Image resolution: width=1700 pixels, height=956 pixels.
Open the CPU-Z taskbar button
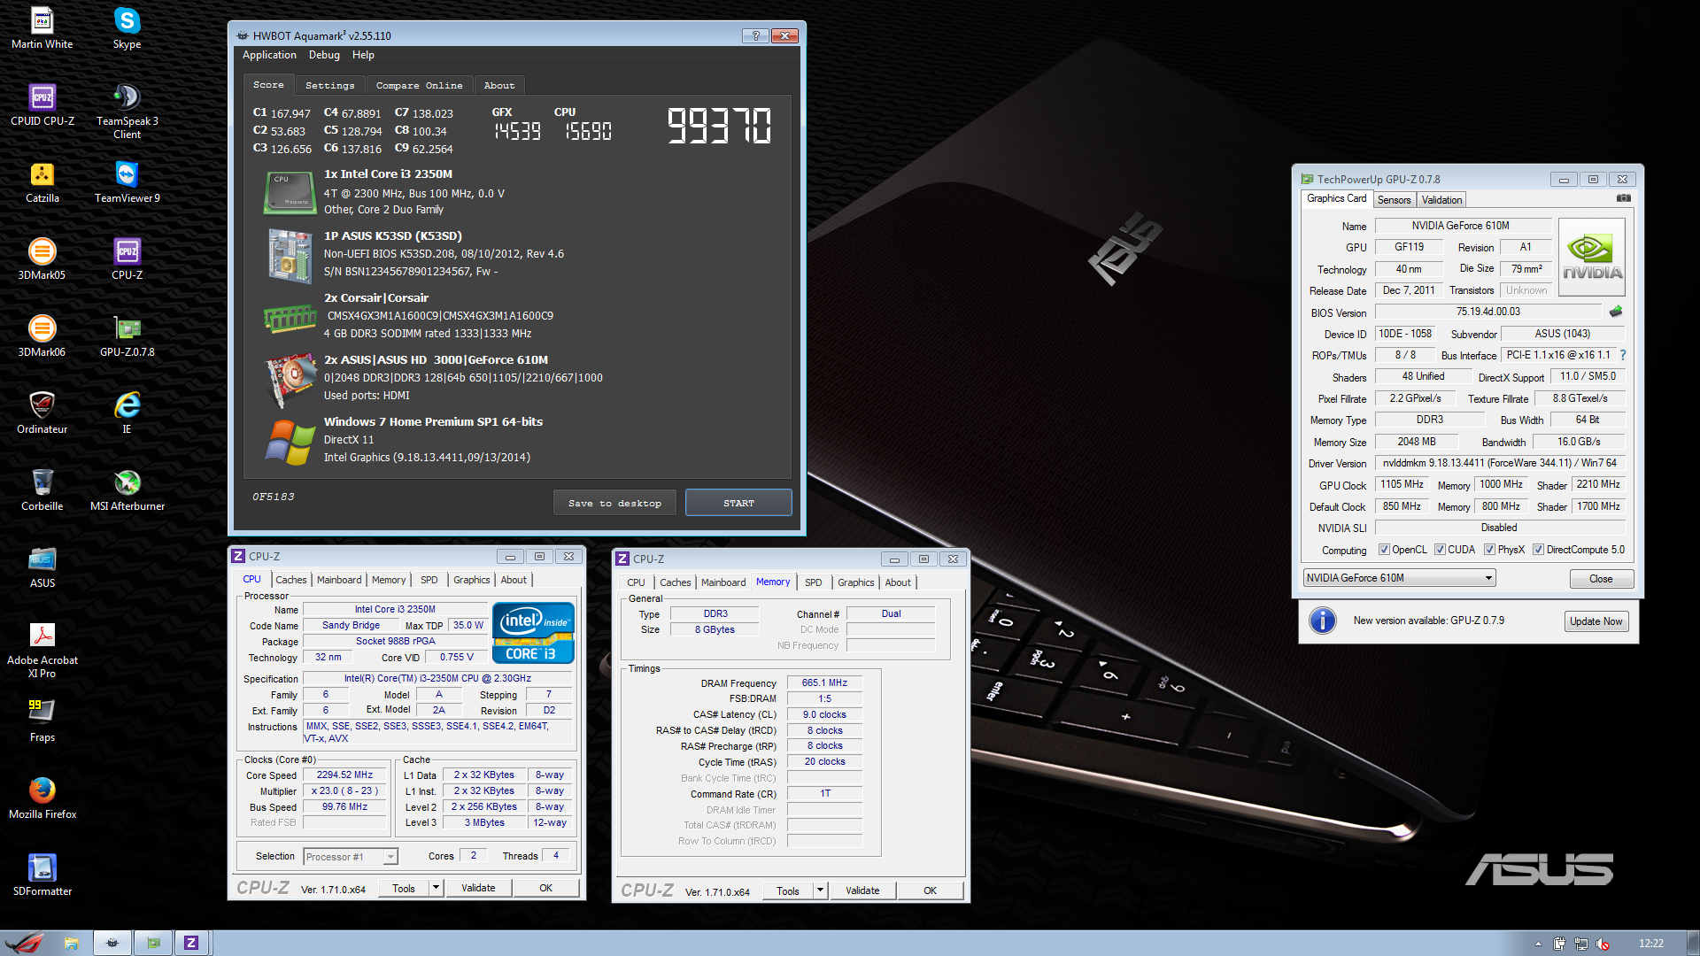click(191, 943)
